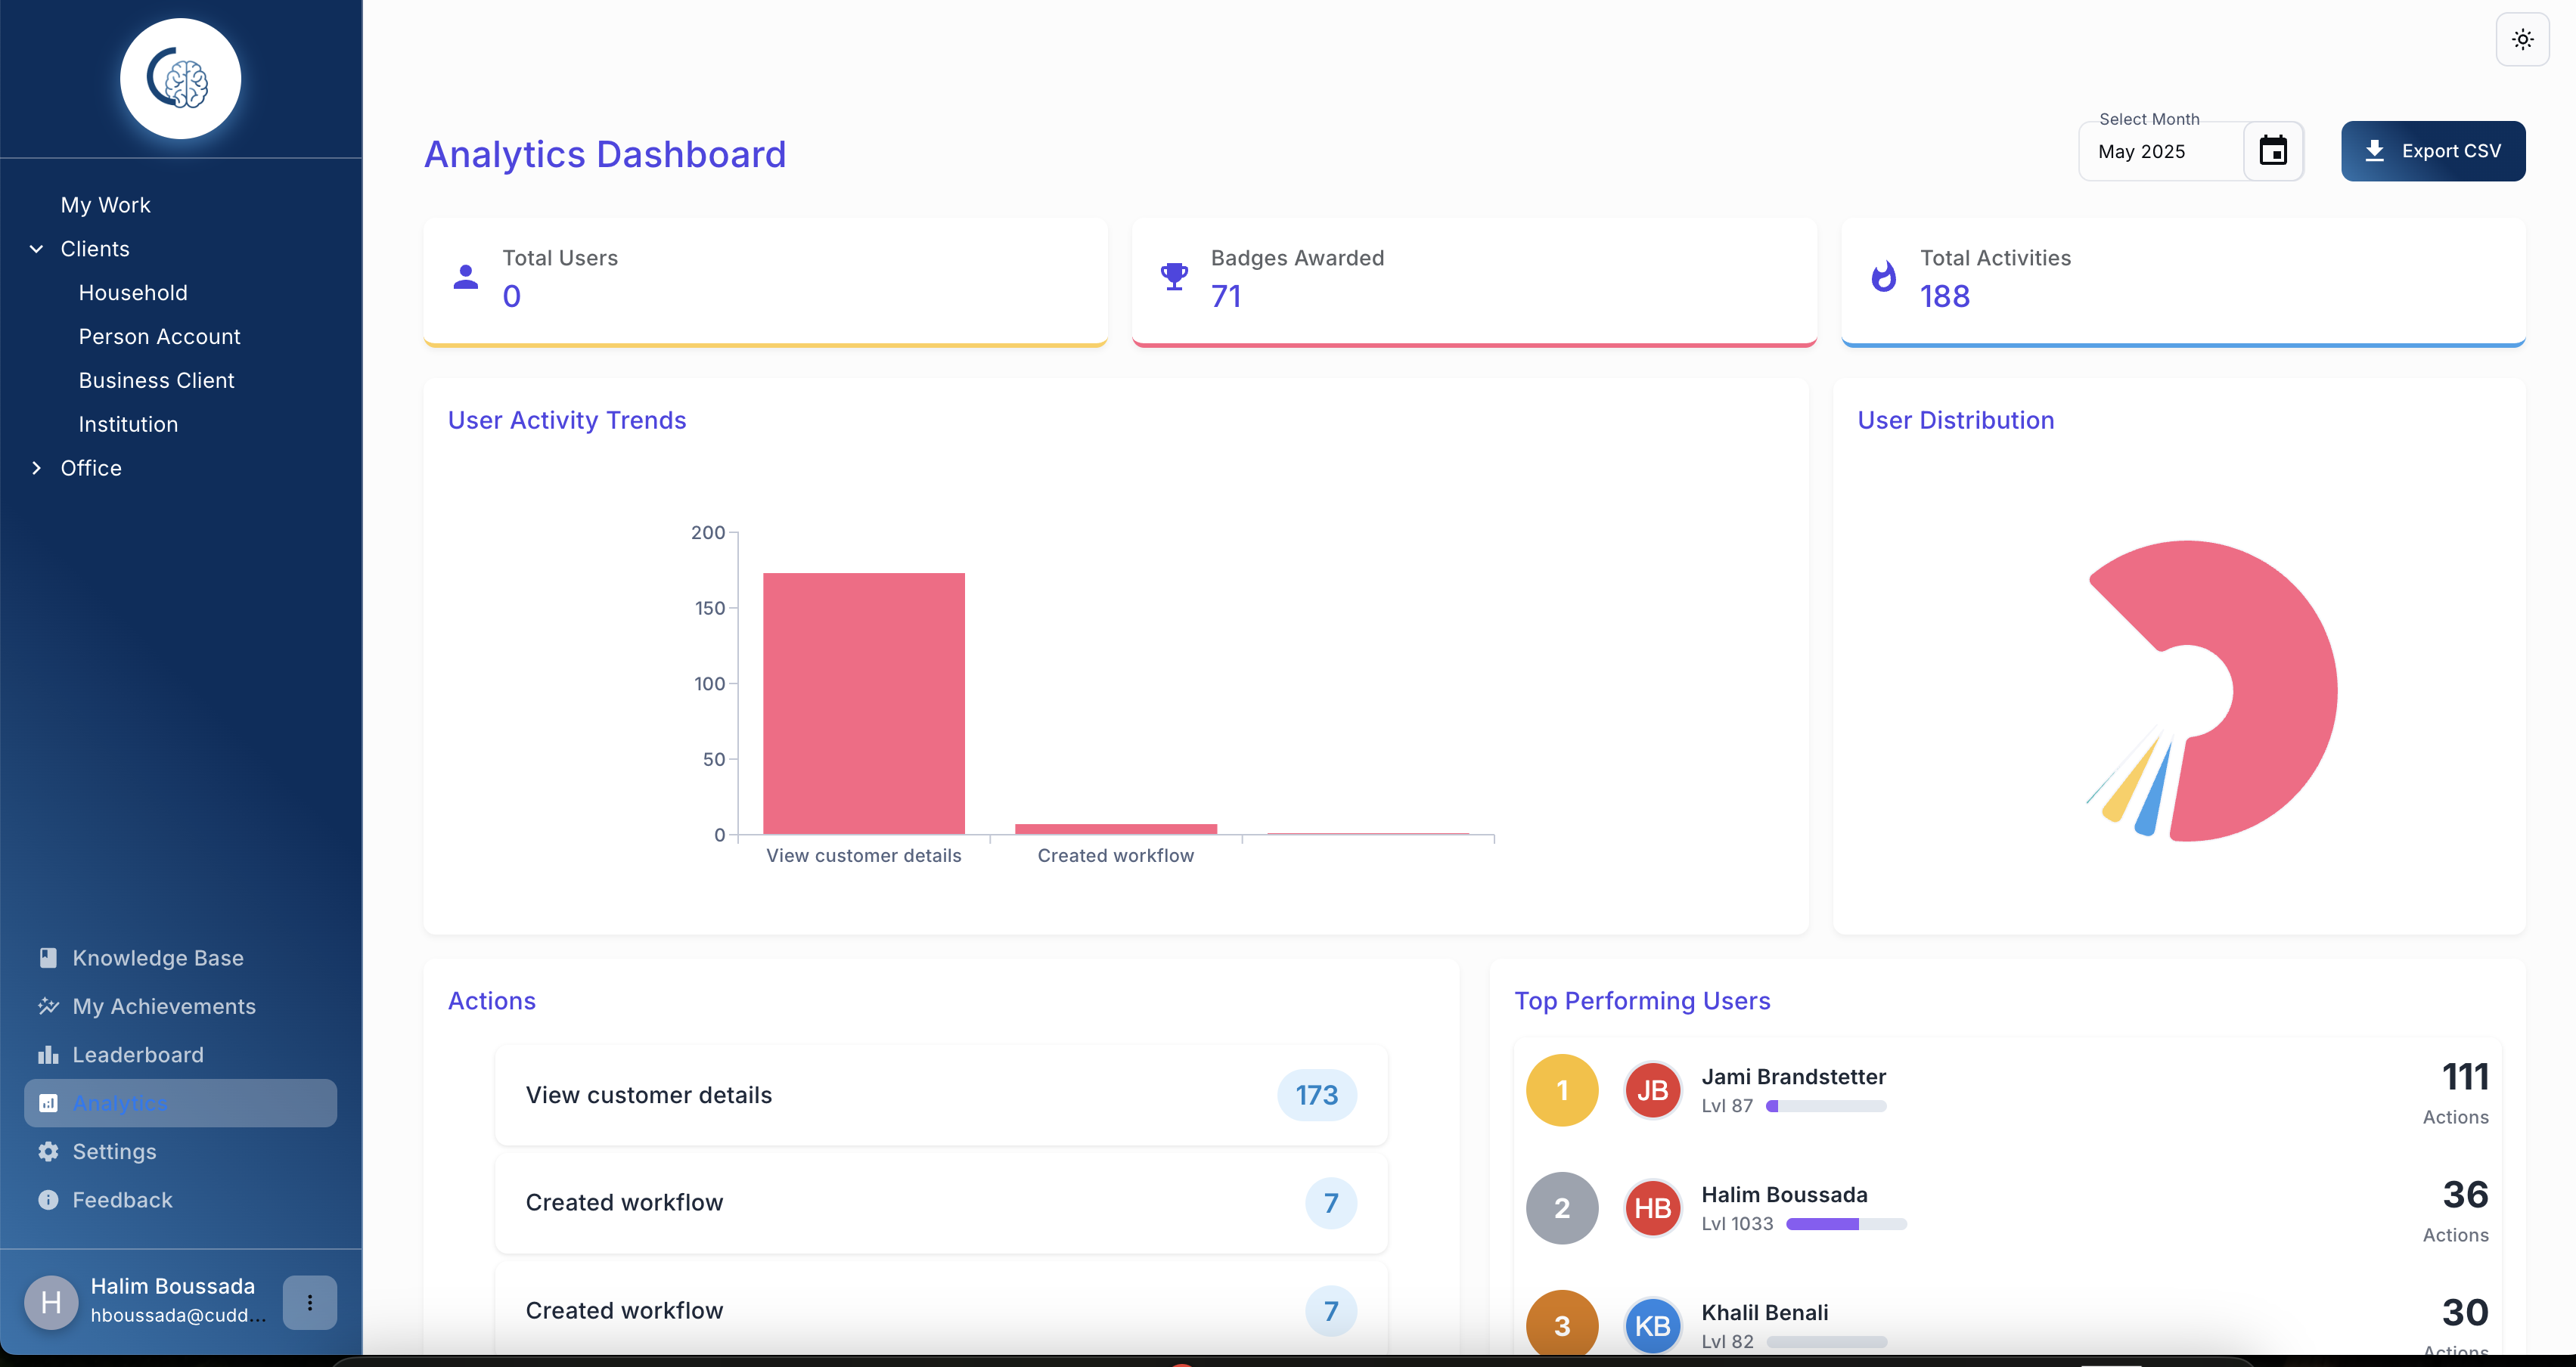
Task: Open Settings with the gear icon
Action: [48, 1151]
